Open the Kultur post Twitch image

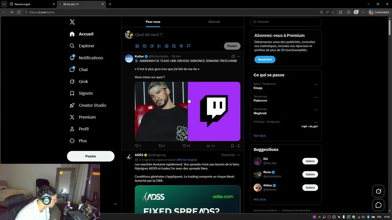(x=214, y=111)
